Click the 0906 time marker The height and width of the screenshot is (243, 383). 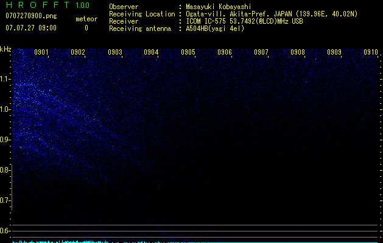tap(225, 52)
